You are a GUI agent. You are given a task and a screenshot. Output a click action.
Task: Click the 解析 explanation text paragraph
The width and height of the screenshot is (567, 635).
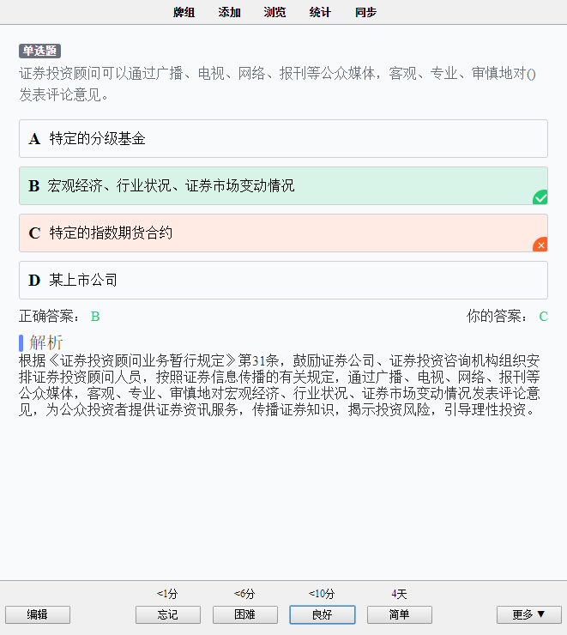coord(280,385)
